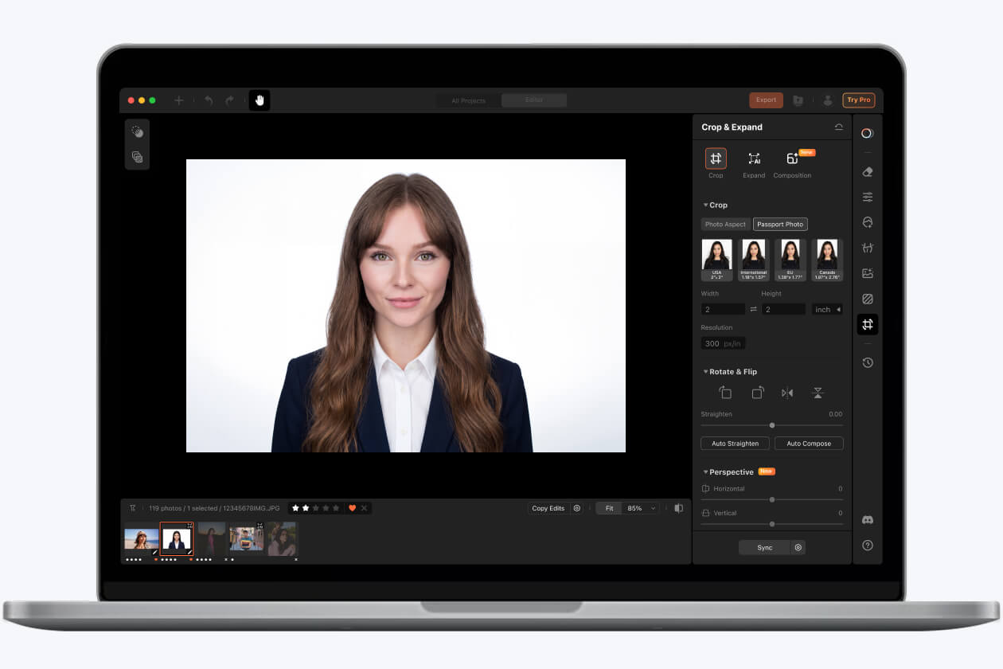The width and height of the screenshot is (1003, 669).
Task: Click the active crop icon in right sidebar
Action: coord(868,324)
